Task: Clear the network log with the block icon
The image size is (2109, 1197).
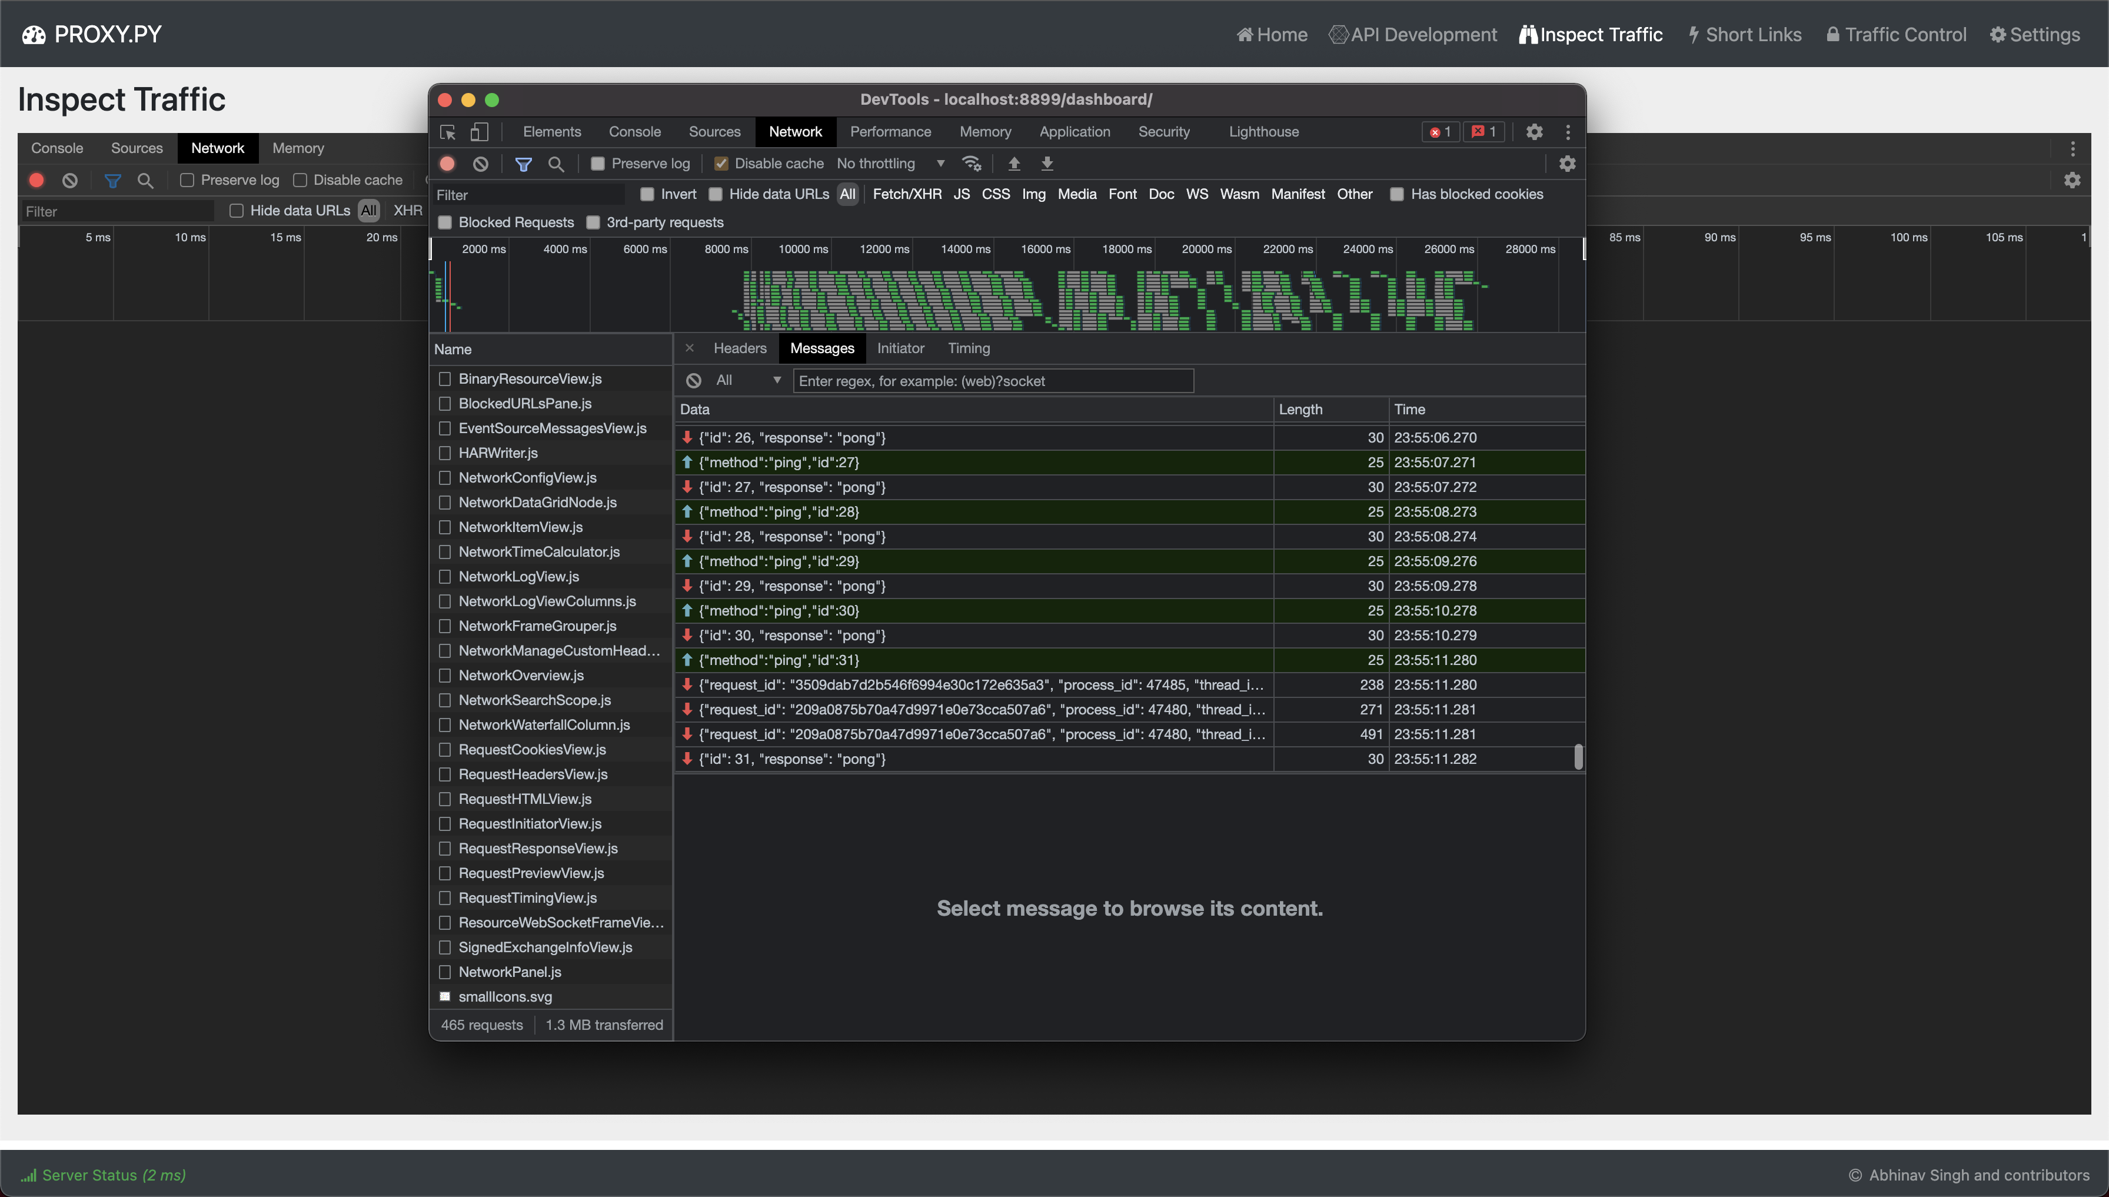Action: click(480, 163)
